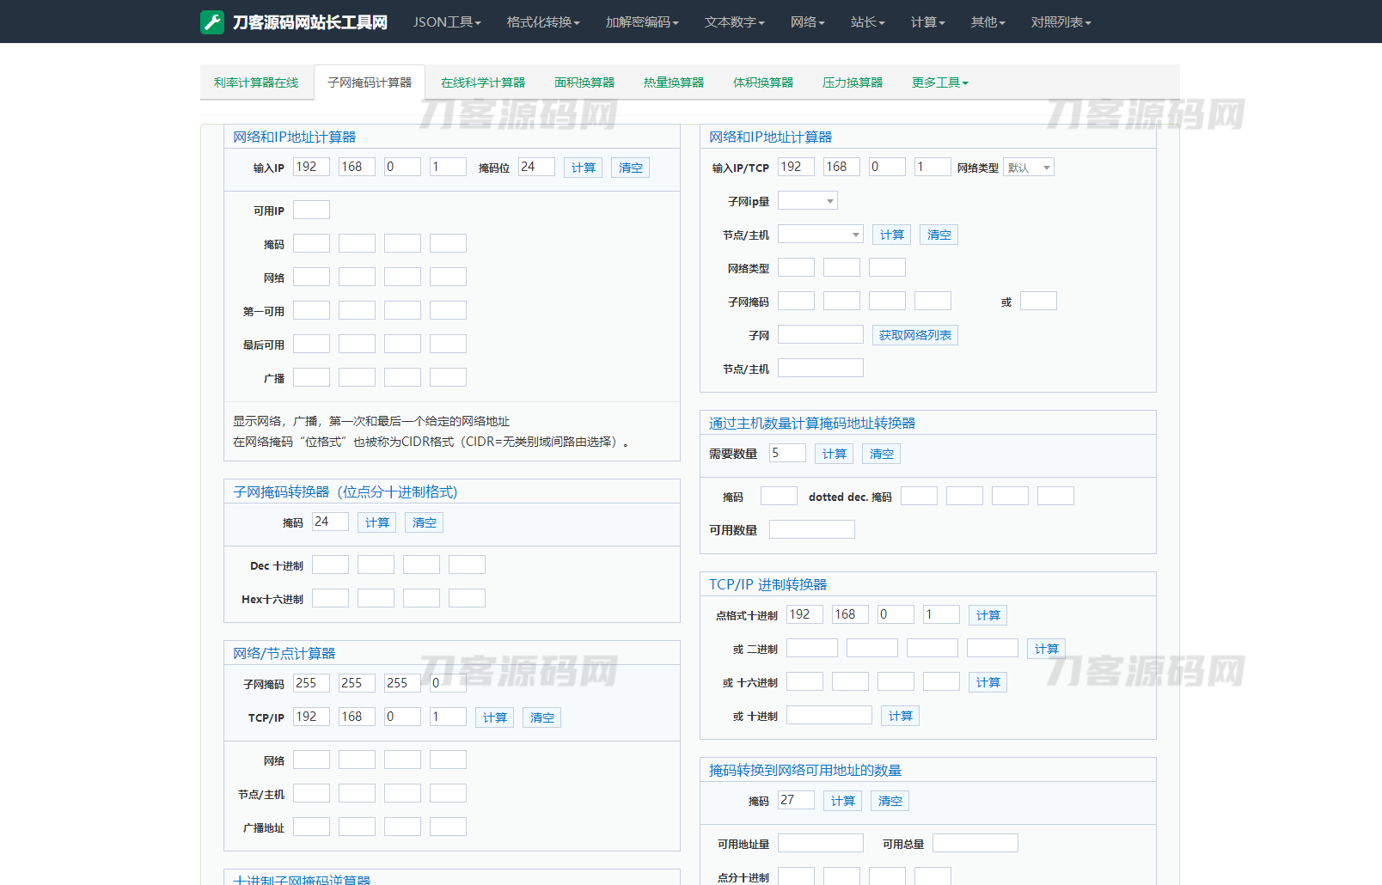Open the JSON工具 dropdown menu
1382x885 pixels.
tap(446, 22)
